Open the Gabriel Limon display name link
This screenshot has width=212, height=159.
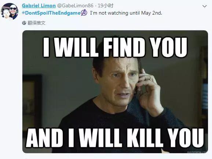pos(39,5)
